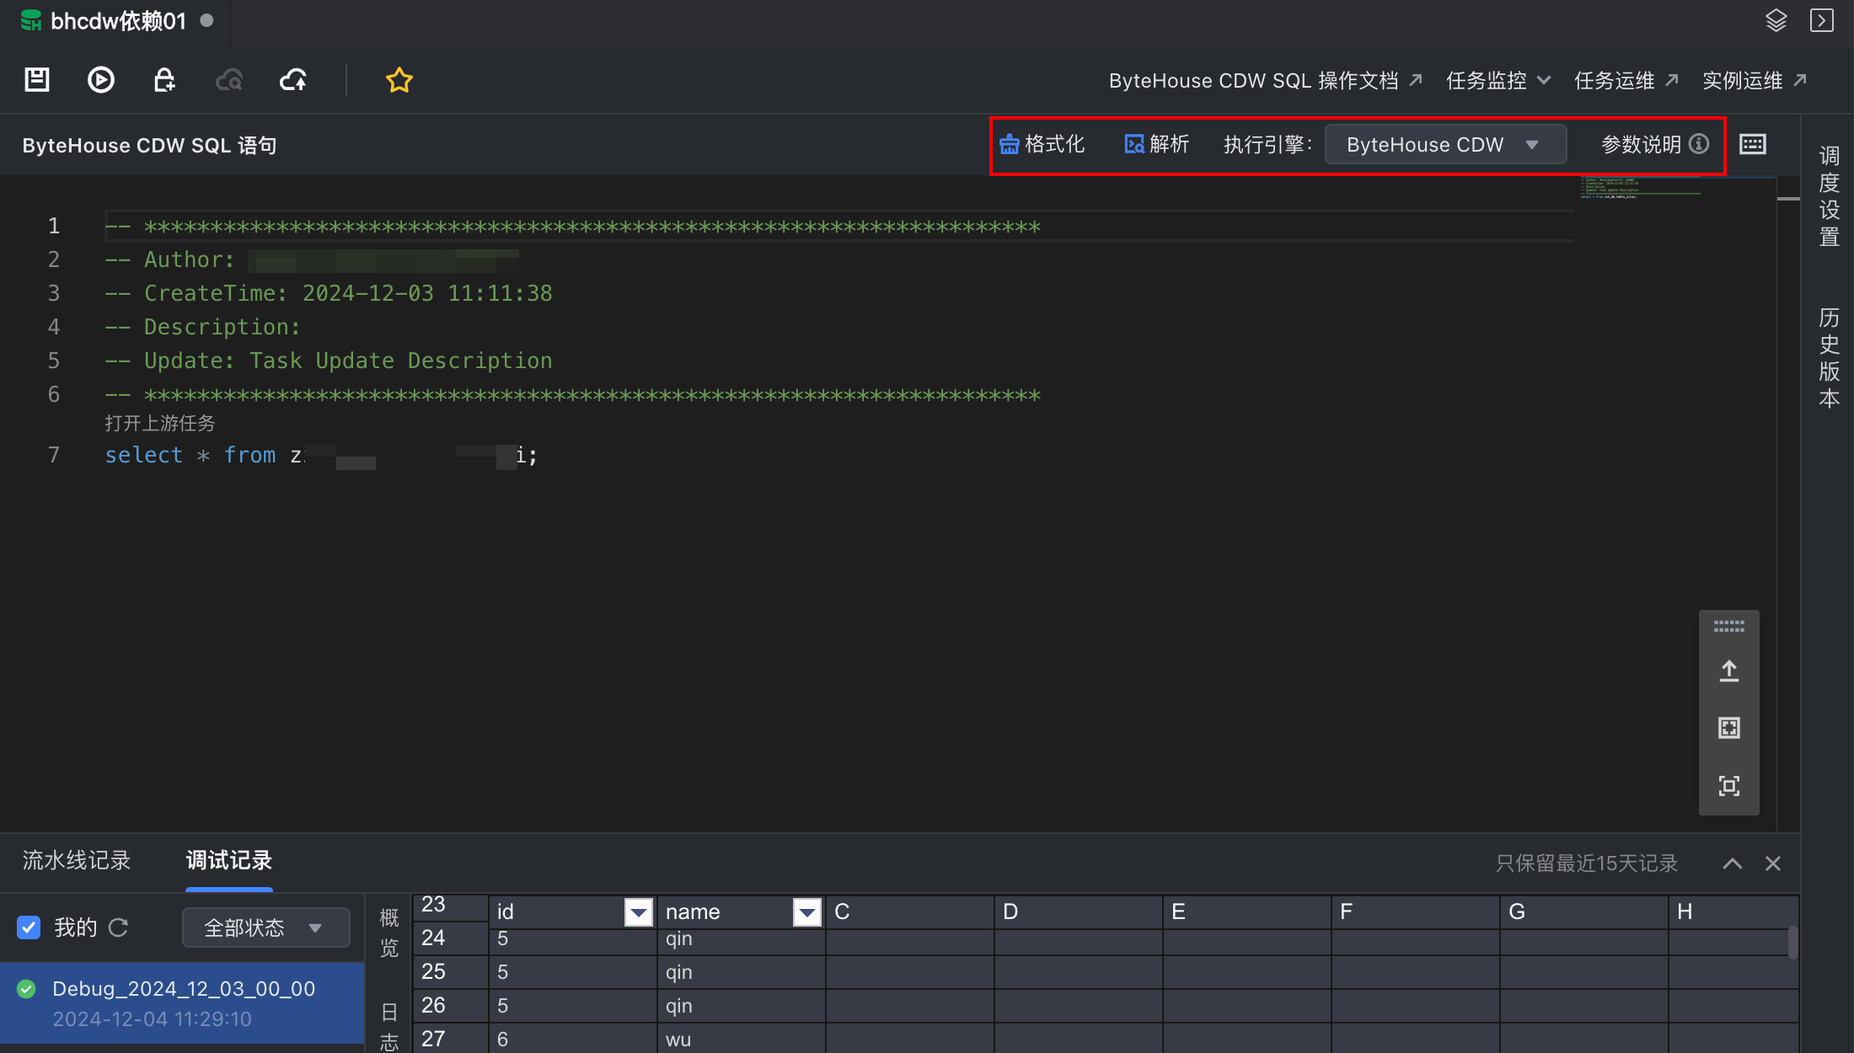Switch to the 调试记录 tab
This screenshot has height=1053, width=1854.
[x=229, y=861]
